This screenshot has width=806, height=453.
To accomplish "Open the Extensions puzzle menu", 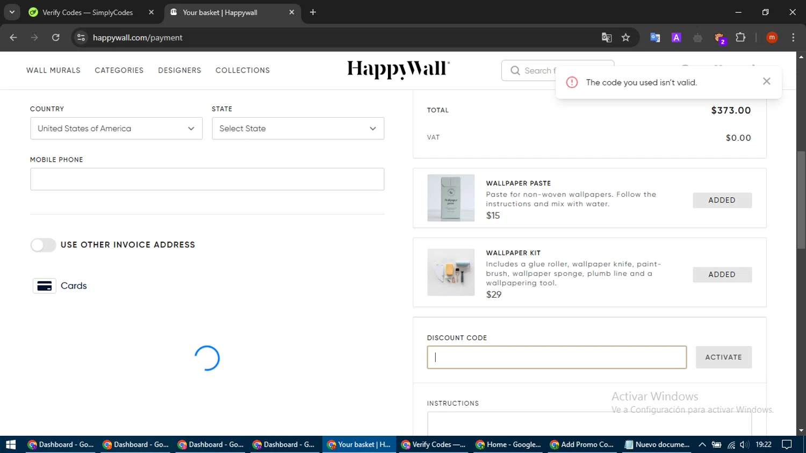I will (x=740, y=38).
